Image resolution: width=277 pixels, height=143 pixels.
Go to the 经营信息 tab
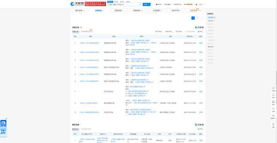click(x=138, y=11)
